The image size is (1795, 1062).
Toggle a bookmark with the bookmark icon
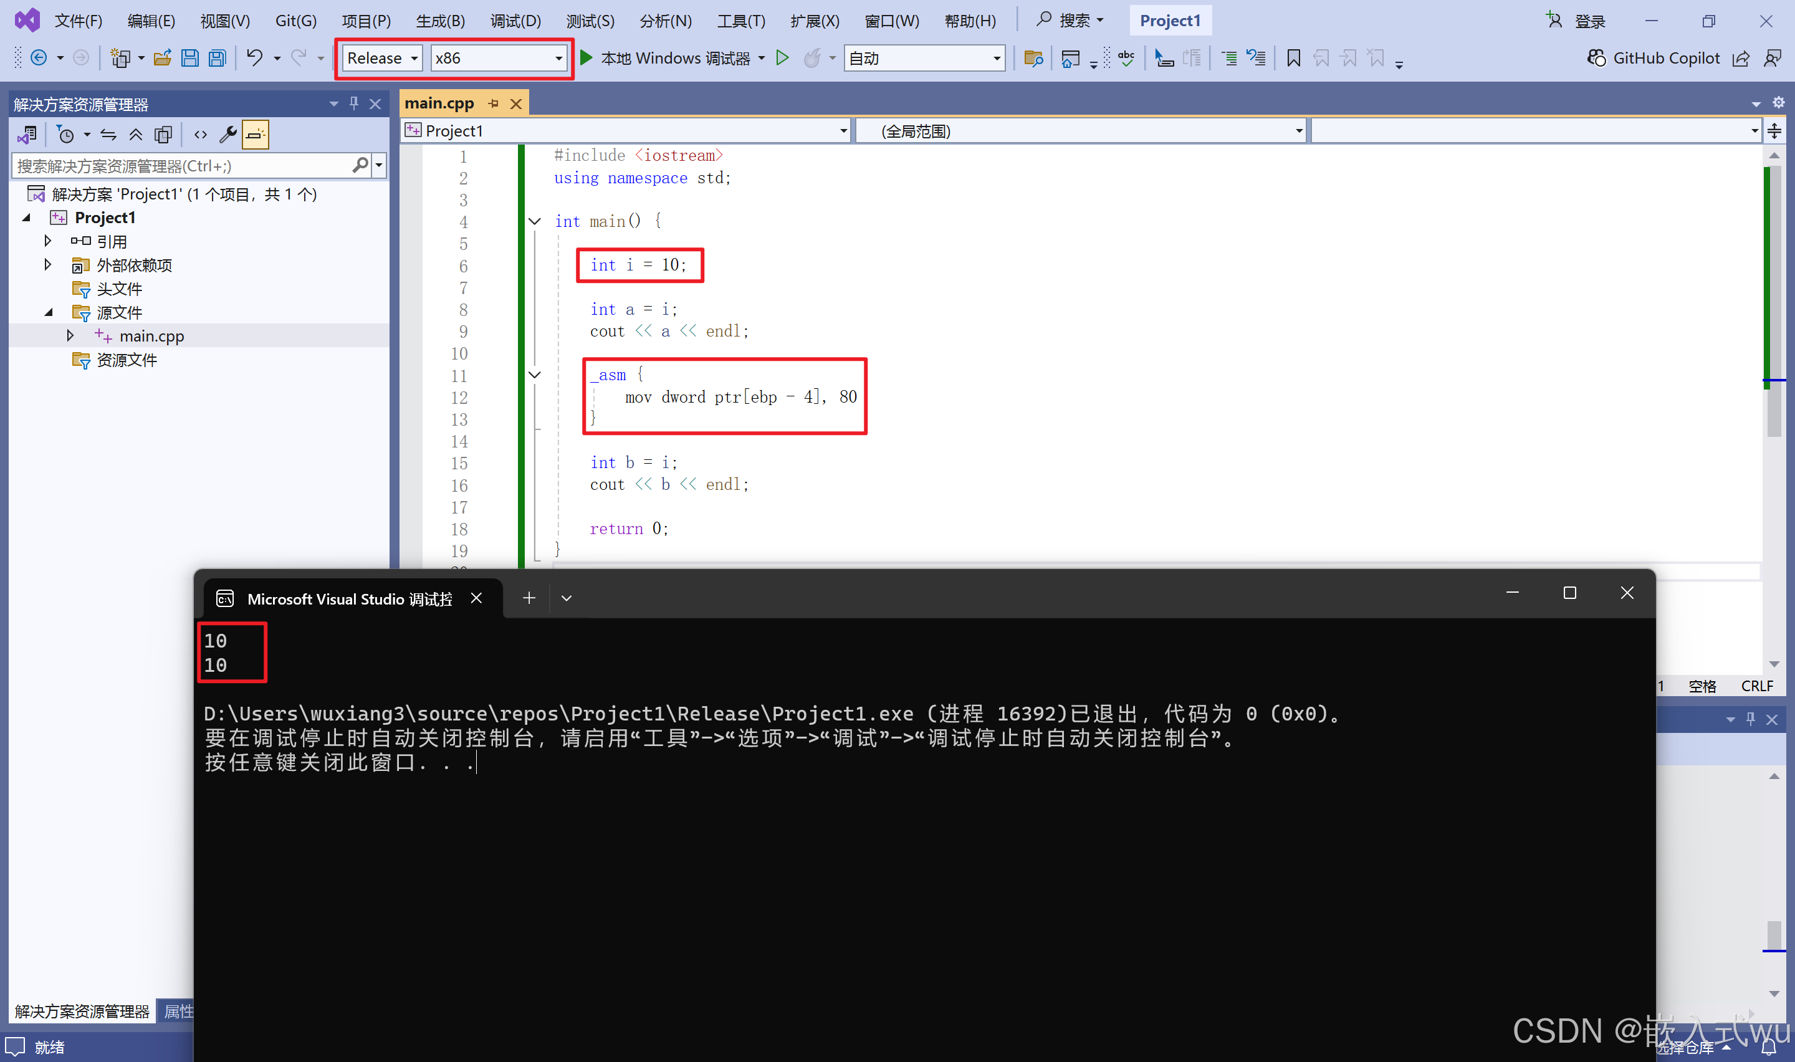pos(1293,58)
